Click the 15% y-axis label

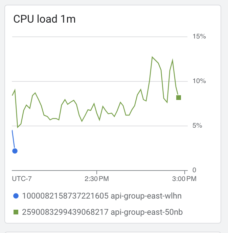pos(199,36)
